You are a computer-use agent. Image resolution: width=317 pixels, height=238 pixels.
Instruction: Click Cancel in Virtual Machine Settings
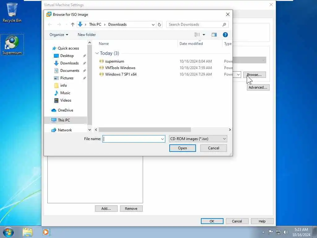coord(237,221)
